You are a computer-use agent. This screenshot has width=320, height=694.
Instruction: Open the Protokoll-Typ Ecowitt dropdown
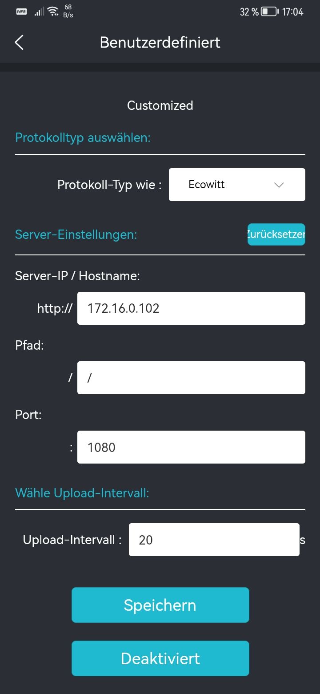coord(236,185)
